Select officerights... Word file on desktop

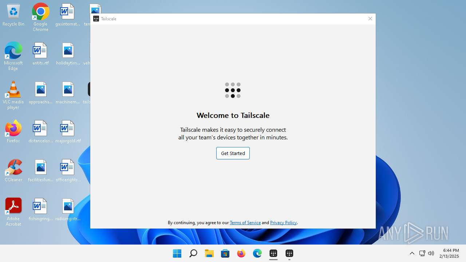click(68, 171)
